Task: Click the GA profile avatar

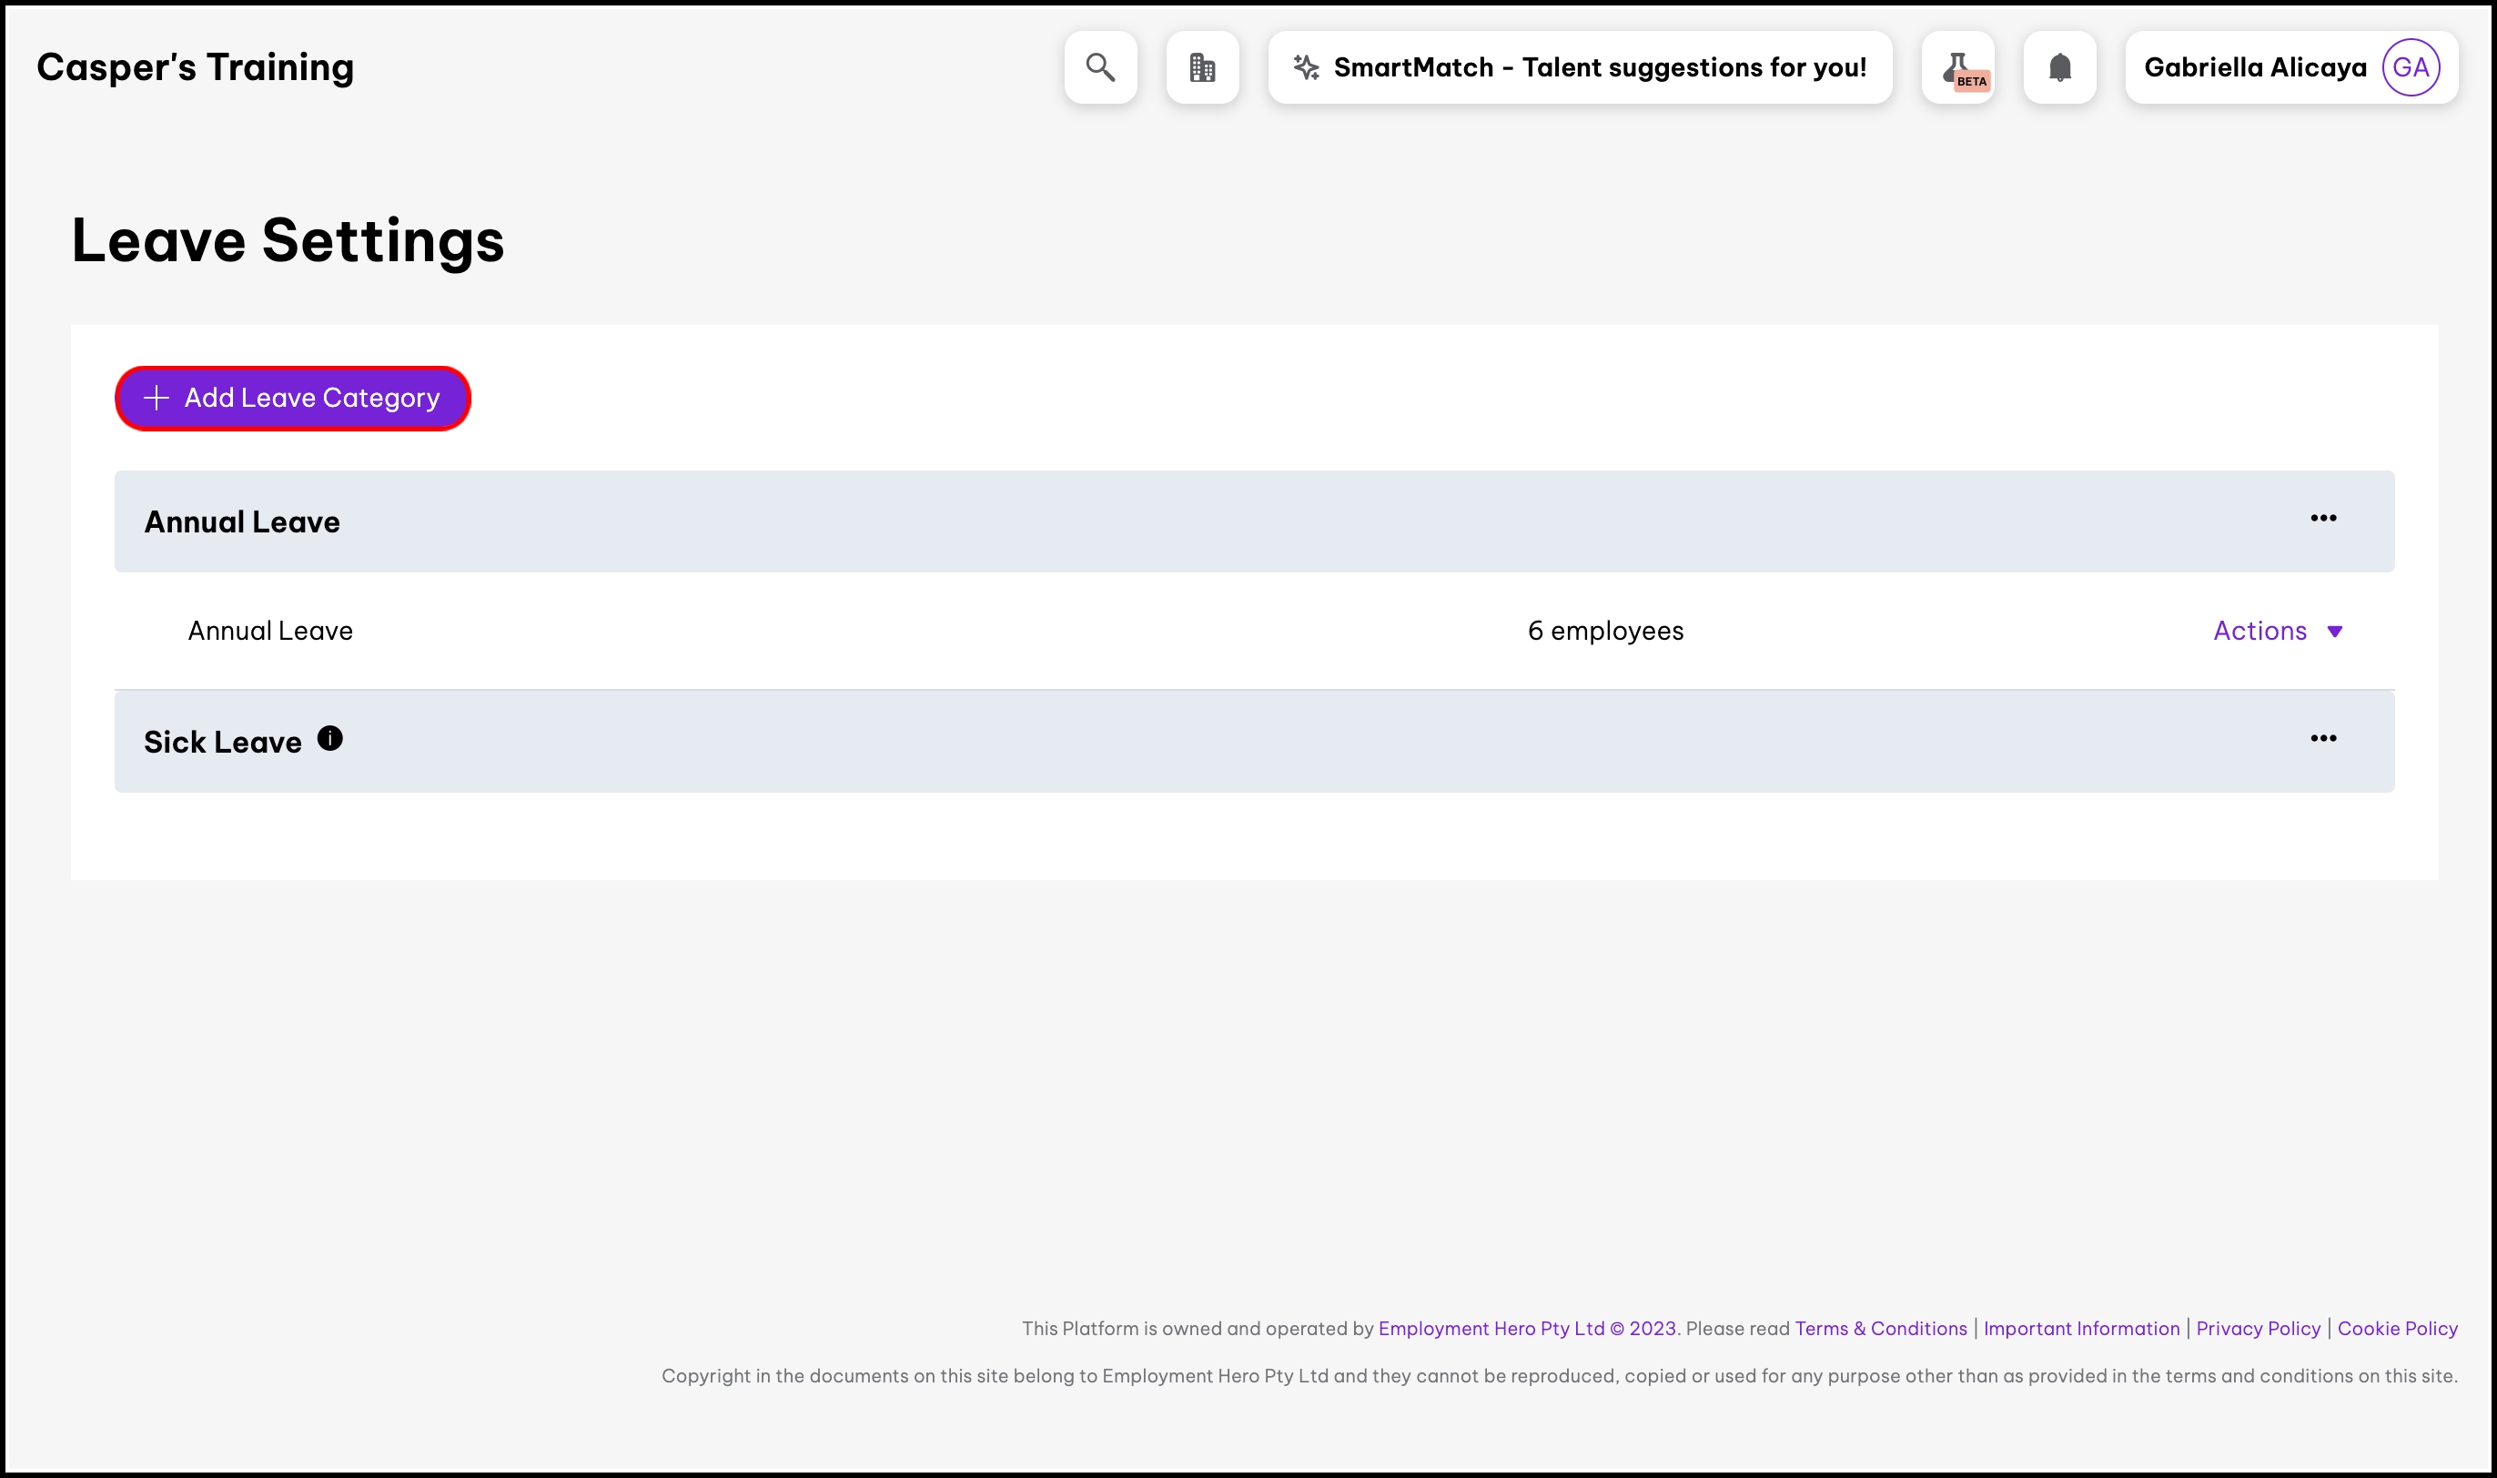Action: [x=2410, y=66]
